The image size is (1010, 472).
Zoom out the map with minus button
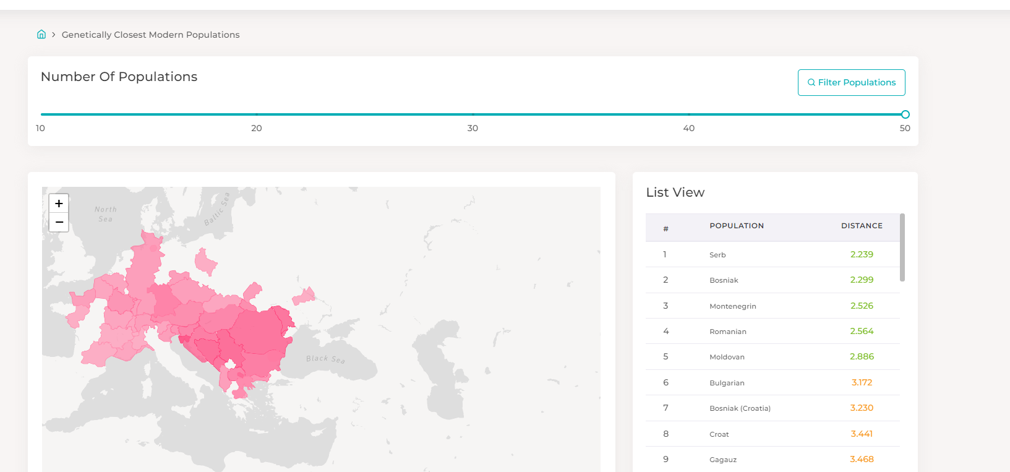(x=59, y=222)
